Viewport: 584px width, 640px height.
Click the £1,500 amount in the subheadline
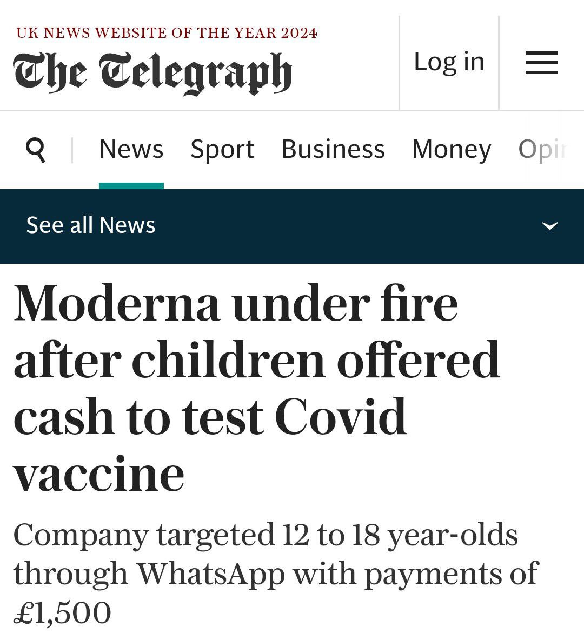(x=62, y=613)
